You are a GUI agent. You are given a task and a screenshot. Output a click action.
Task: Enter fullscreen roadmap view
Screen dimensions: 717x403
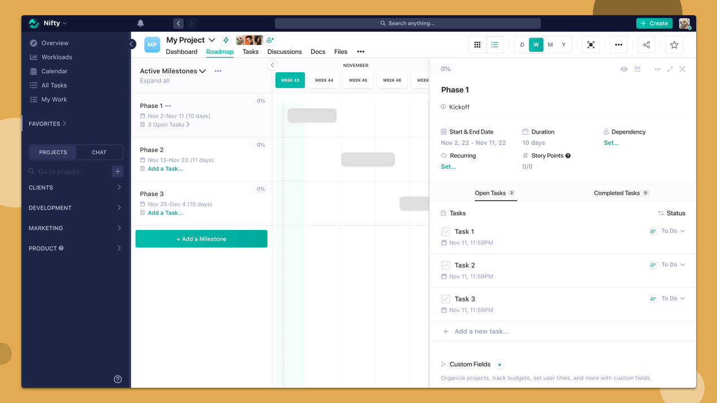(591, 45)
